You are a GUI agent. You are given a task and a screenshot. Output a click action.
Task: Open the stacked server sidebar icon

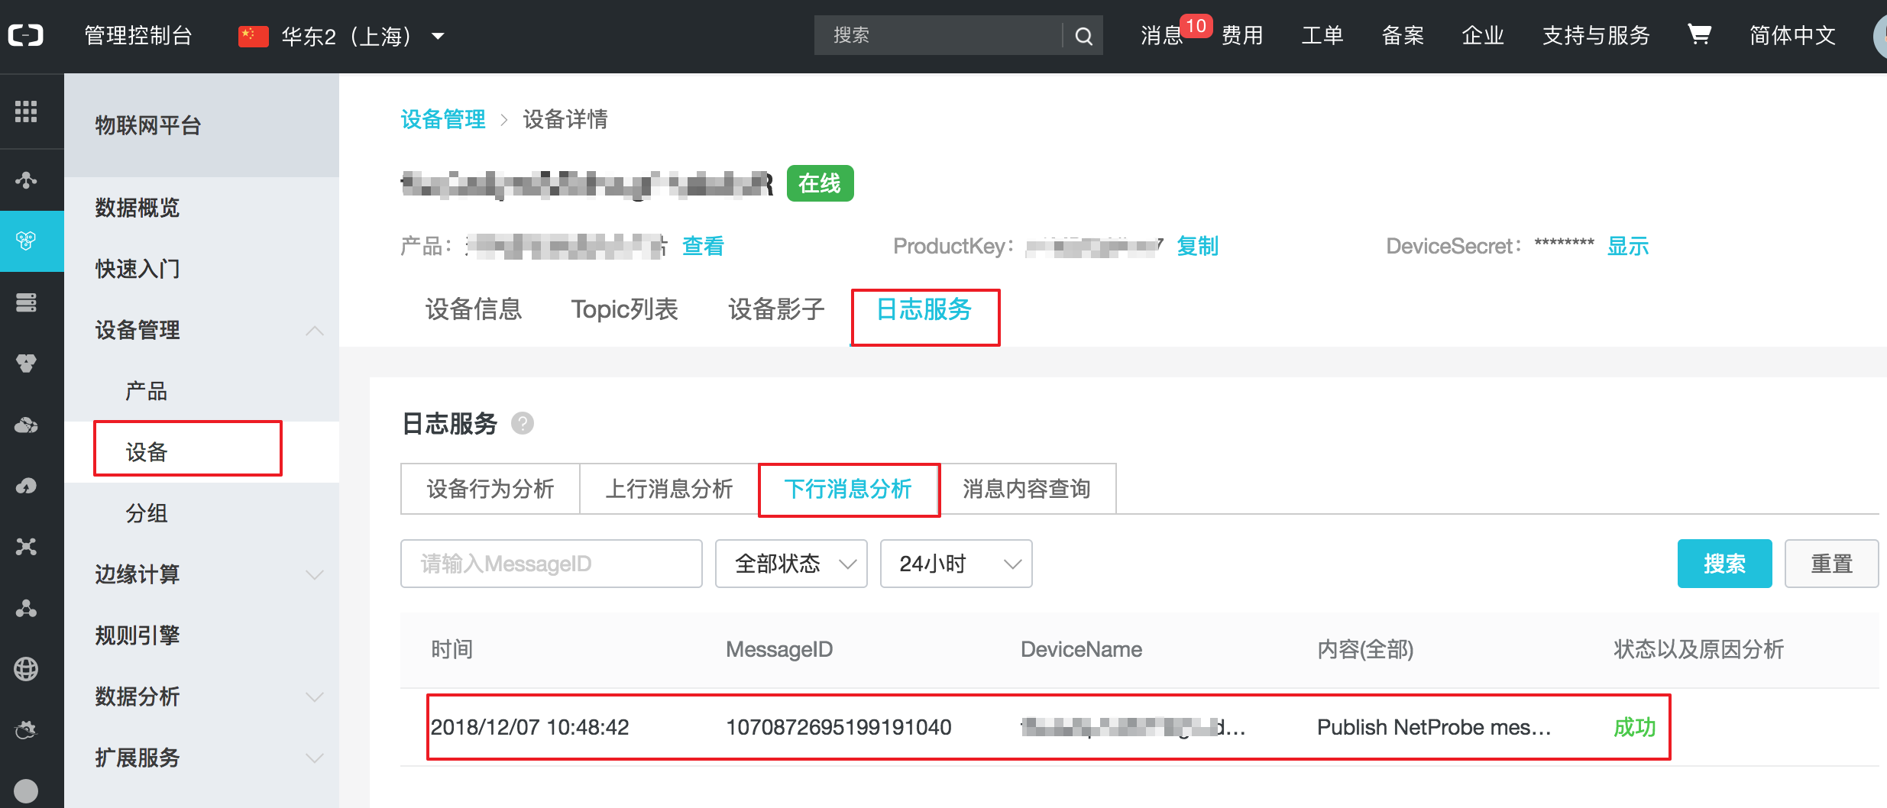coord(26,302)
